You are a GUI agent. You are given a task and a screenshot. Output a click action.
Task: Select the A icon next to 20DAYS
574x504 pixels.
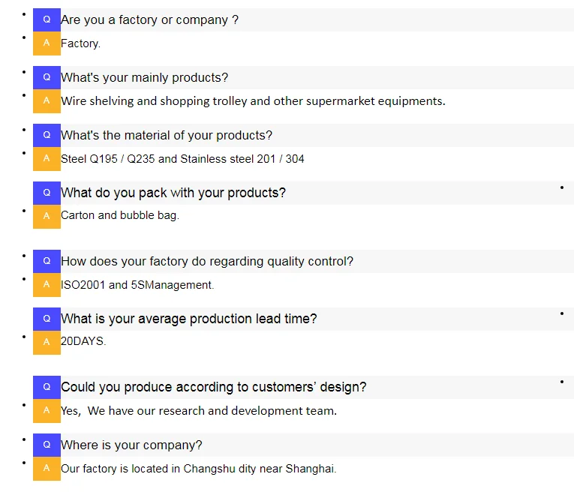[47, 341]
